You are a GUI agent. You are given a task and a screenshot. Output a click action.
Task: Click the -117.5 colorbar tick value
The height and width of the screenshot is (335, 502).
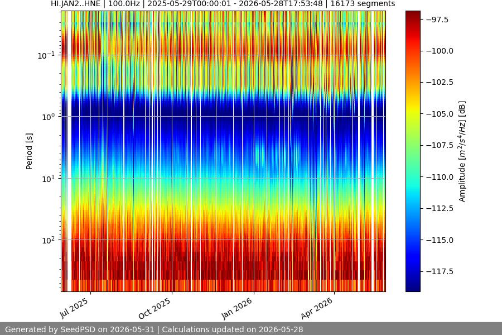(x=440, y=272)
